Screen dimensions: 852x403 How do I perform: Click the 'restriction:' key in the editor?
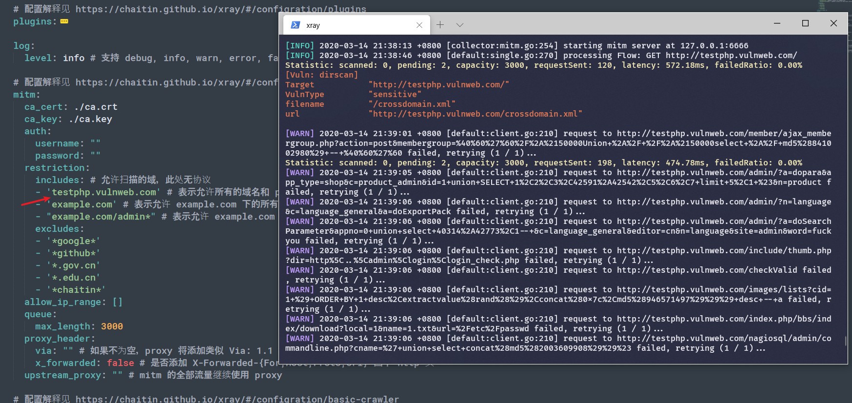point(57,168)
